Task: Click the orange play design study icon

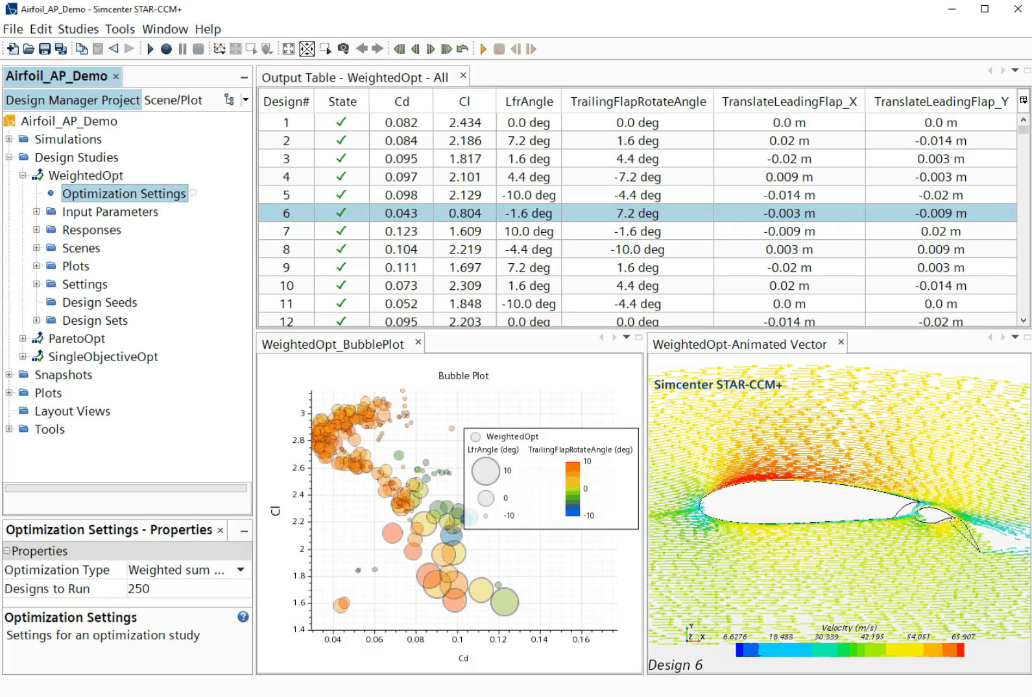Action: pyautogui.click(x=483, y=49)
